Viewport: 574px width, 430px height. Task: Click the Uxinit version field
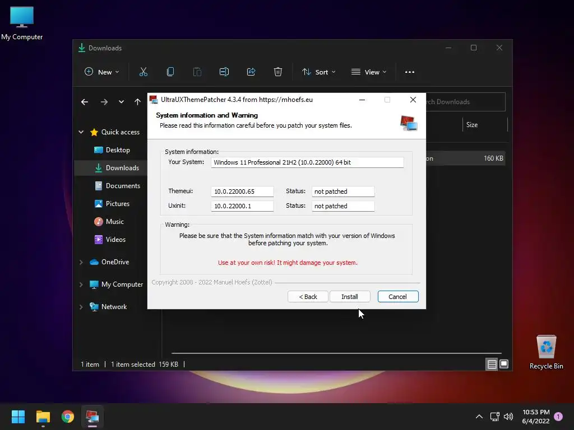[x=242, y=206]
